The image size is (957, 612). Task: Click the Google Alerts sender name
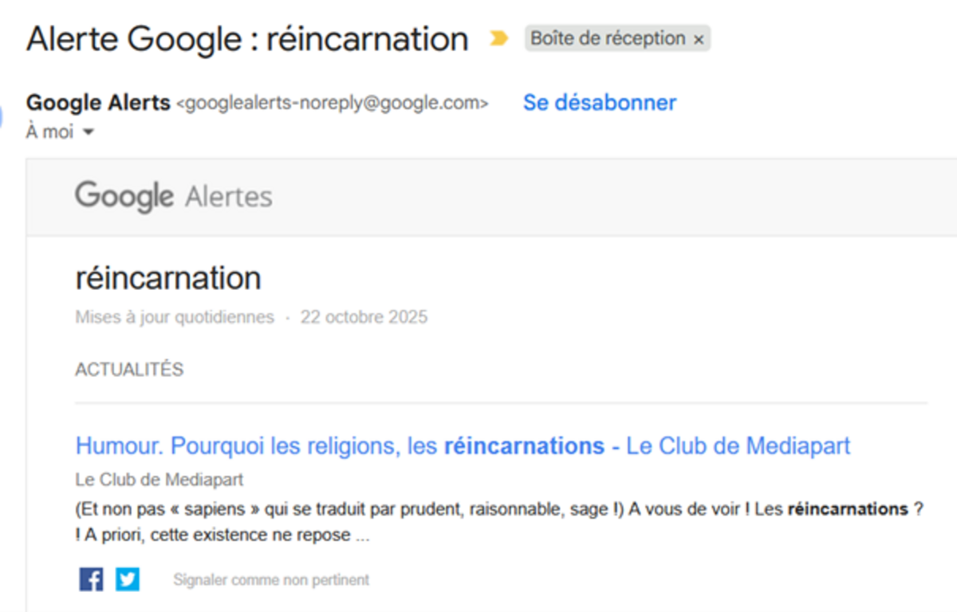98,103
